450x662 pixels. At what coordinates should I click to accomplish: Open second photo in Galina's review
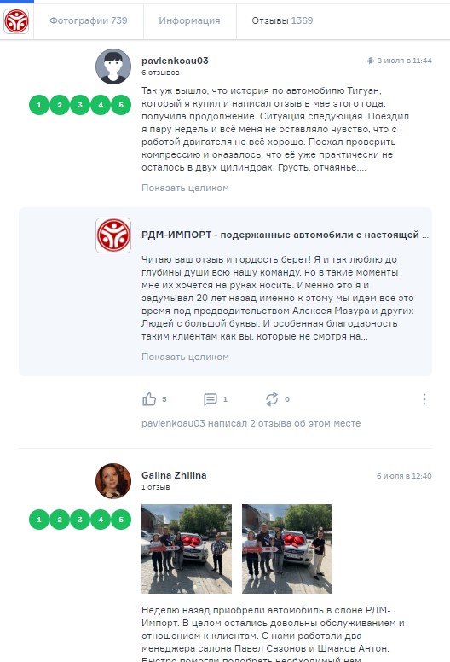[x=286, y=549]
